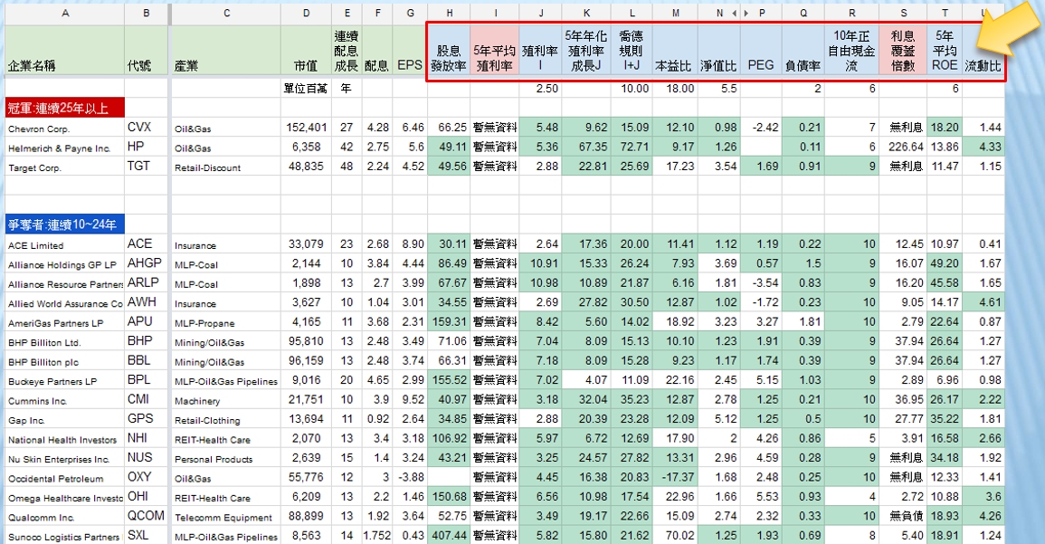Click ticker cell QCOM
Screen dimensions: 1045x544
[146, 516]
